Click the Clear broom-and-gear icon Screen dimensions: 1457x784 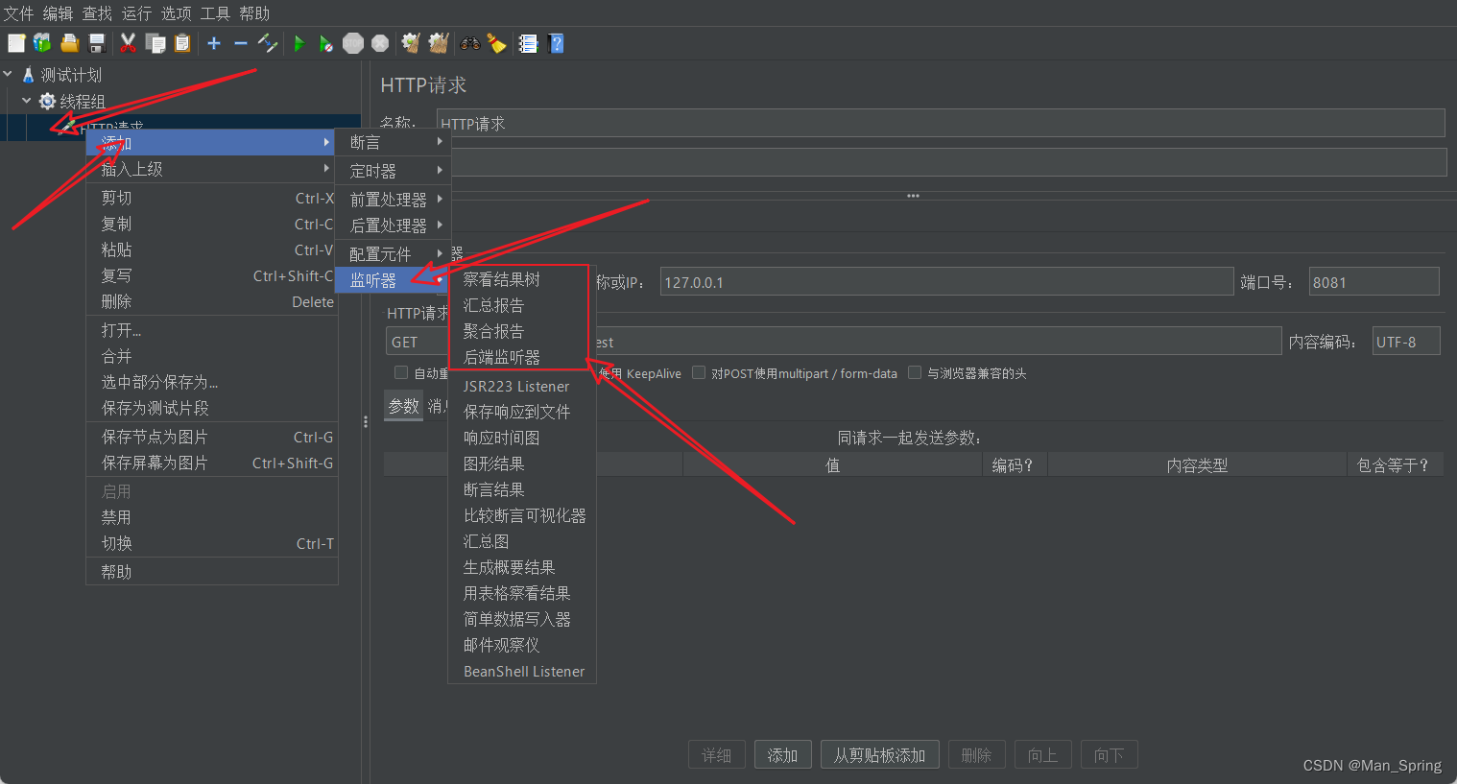[x=411, y=43]
